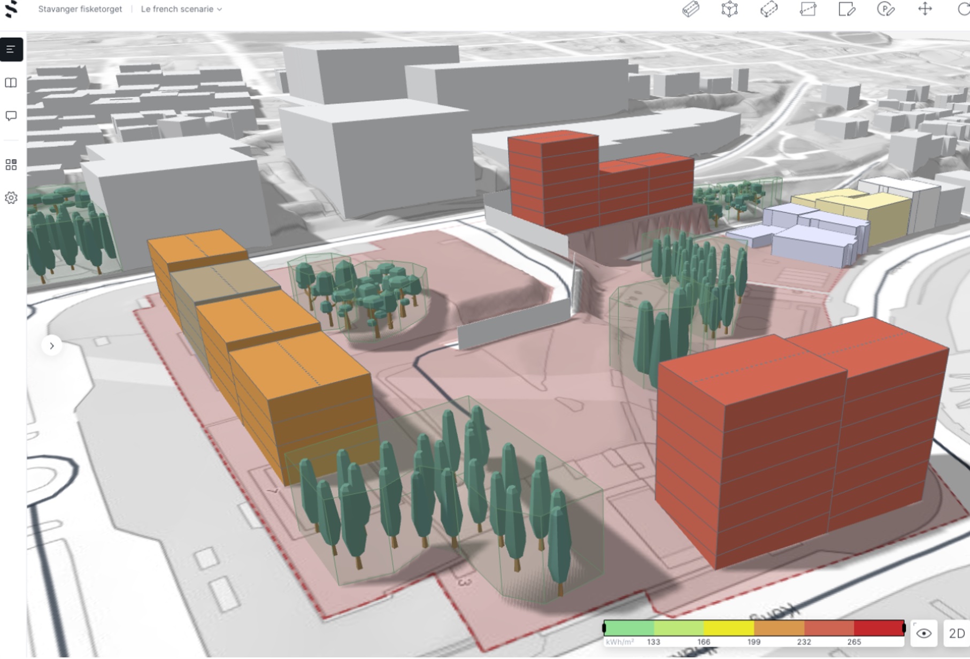This screenshot has width=970, height=659.
Task: Click the app logo at top left
Action: (11, 9)
